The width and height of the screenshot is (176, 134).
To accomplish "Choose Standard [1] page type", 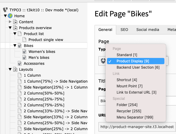I will coord(136,55).
